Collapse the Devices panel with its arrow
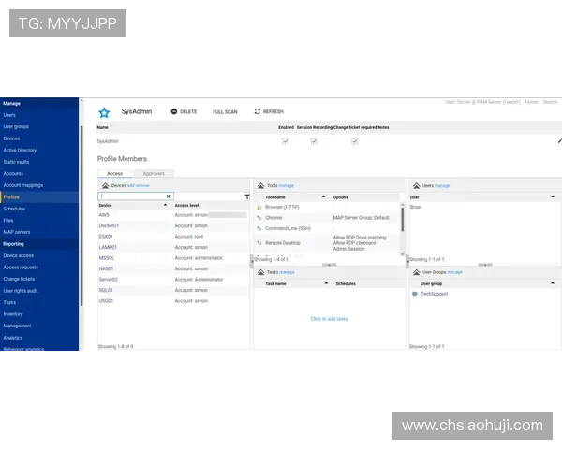This screenshot has height=449, width=562. pos(105,186)
